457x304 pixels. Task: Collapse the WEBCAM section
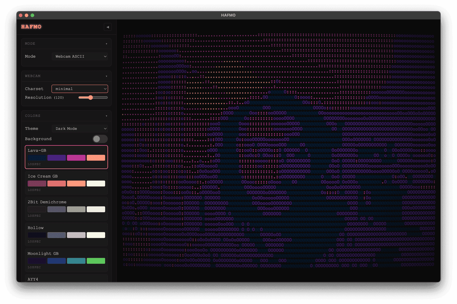(106, 76)
